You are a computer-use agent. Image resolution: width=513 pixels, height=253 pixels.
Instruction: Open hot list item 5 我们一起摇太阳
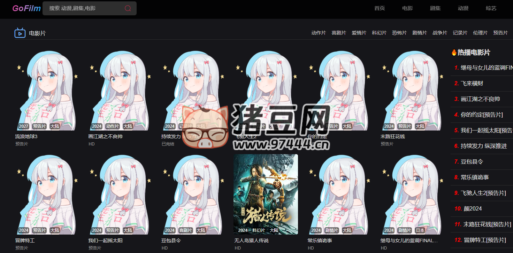point(482,131)
